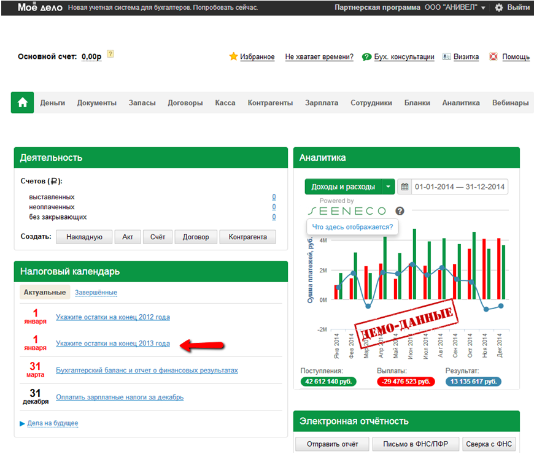
Task: Click the Визитка card icon
Action: click(447, 56)
